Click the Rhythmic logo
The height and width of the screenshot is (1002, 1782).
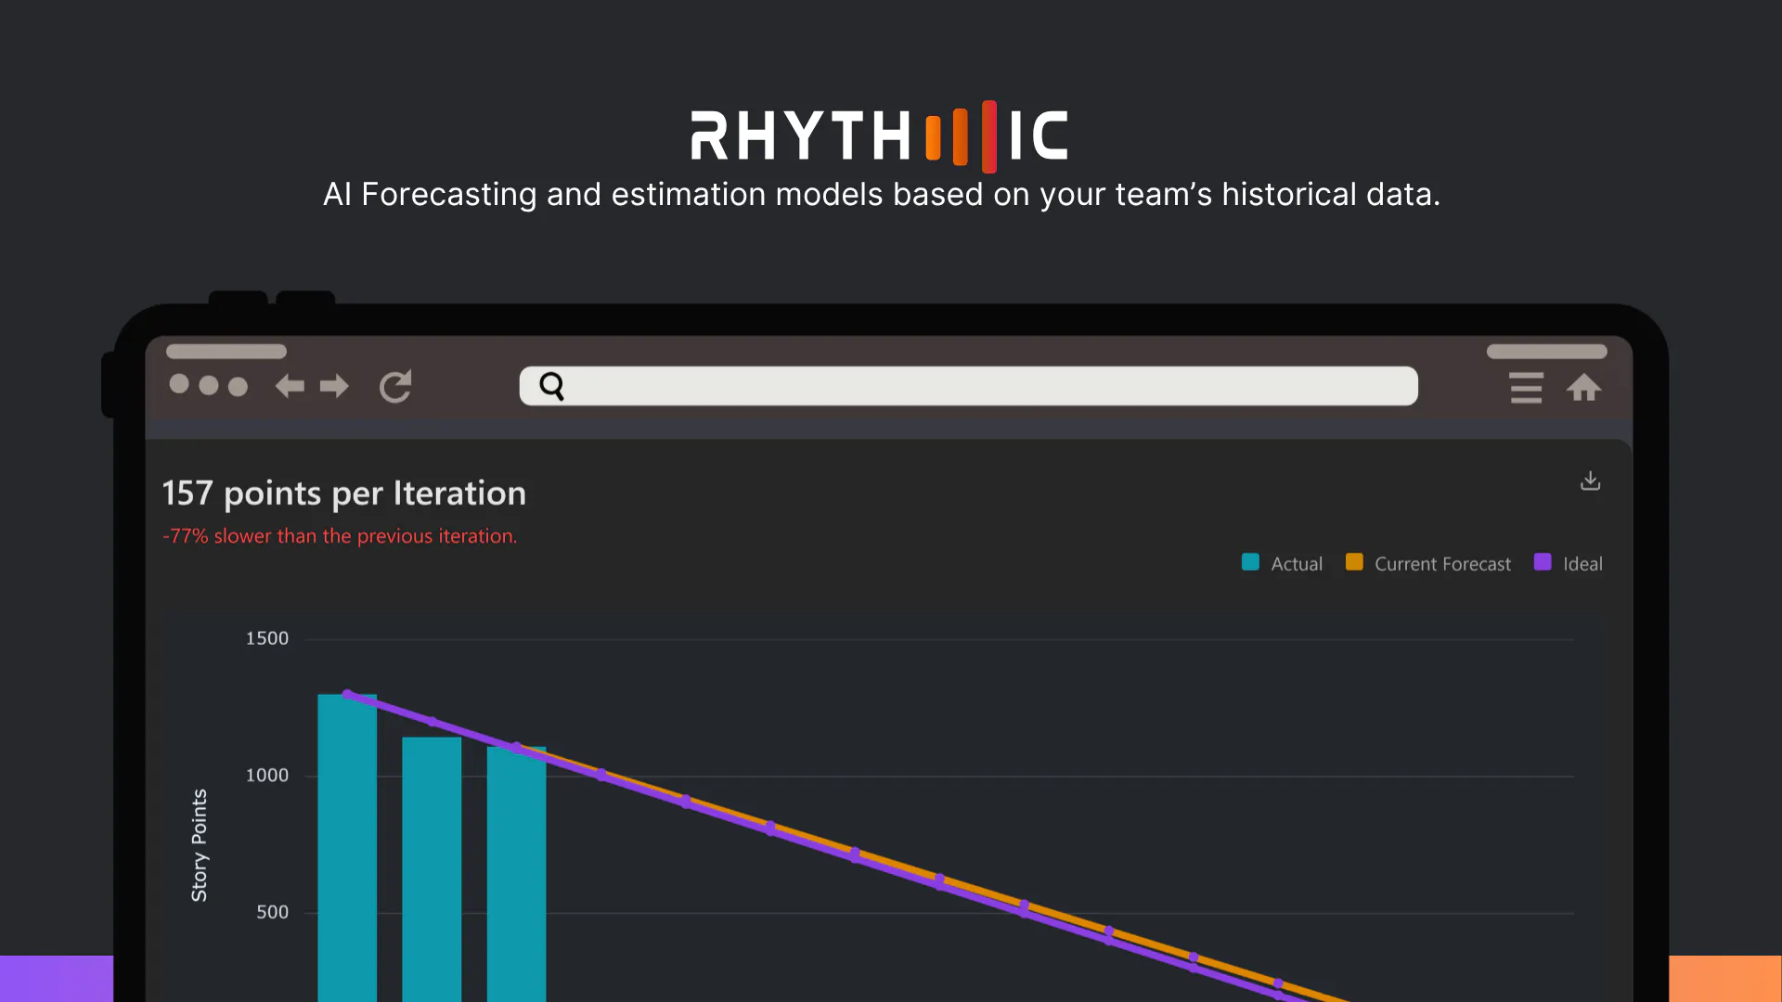879,136
